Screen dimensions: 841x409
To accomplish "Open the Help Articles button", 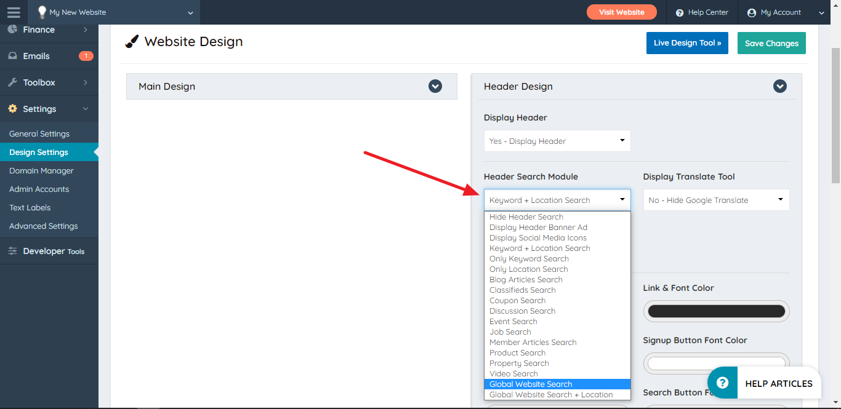I will pos(764,383).
